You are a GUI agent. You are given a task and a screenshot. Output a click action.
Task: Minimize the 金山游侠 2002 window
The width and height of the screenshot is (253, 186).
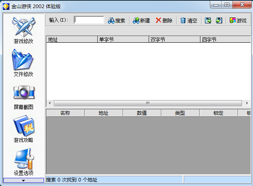point(216,5)
